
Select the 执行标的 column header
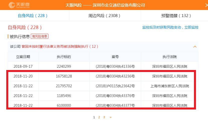[64, 57]
